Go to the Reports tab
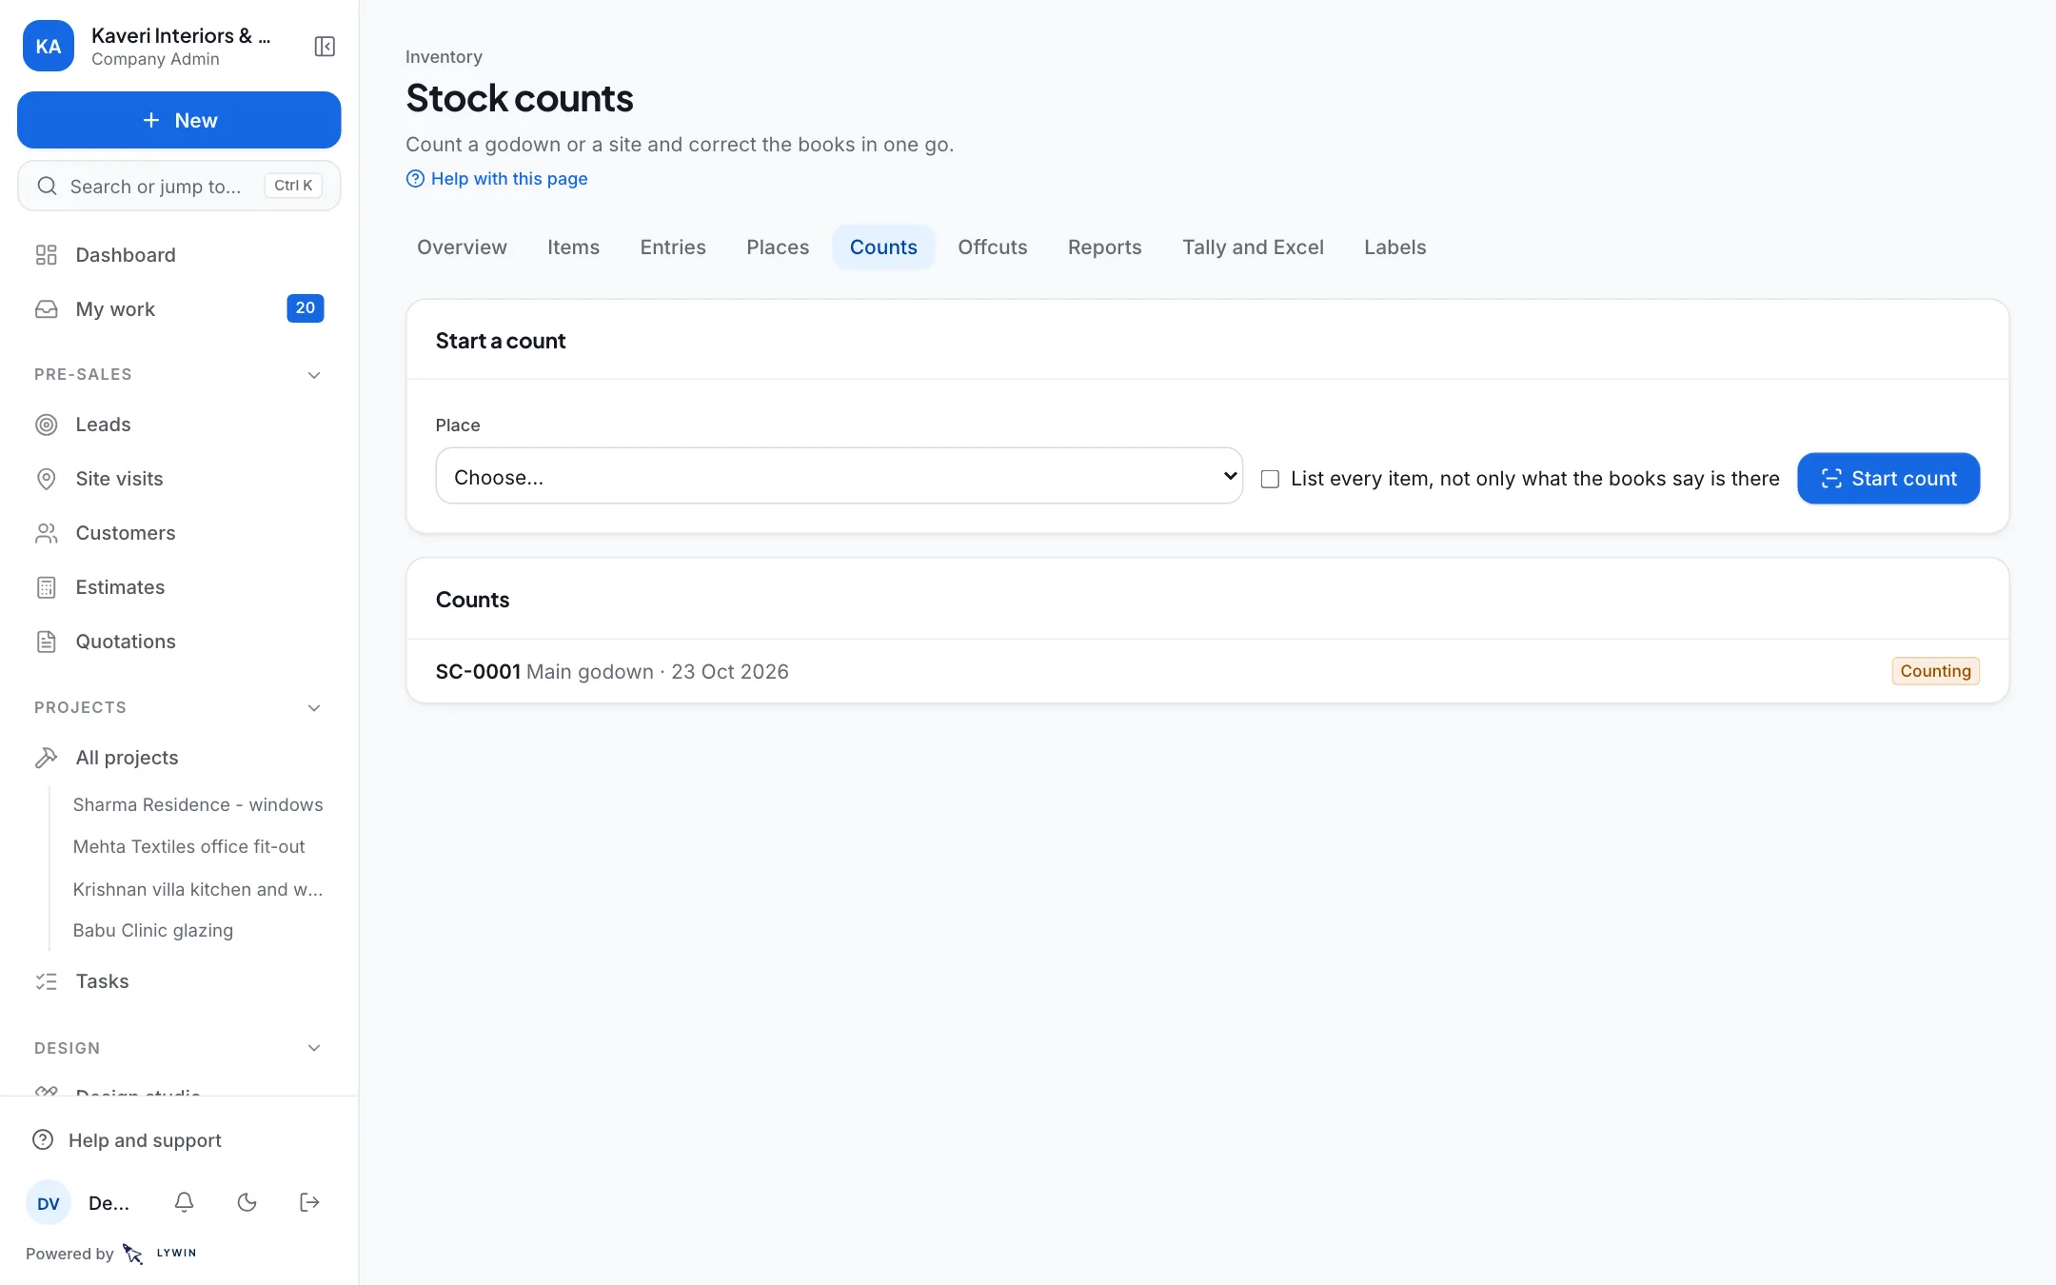This screenshot has width=2056, height=1285. [1104, 247]
